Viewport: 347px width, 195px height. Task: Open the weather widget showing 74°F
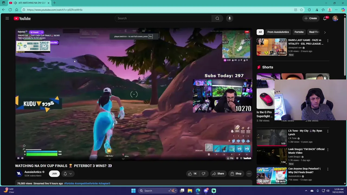pos(9,191)
